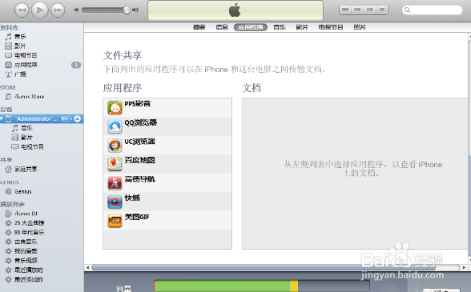Click horizontal scrollbar left arrow
The image size is (471, 292).
tap(87, 267)
